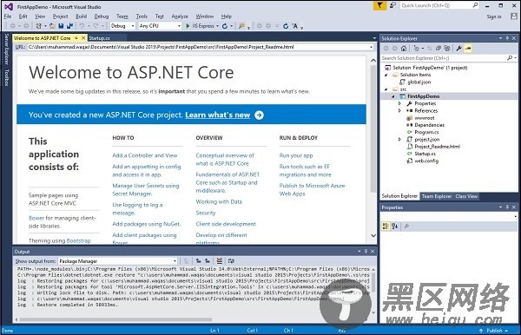Collapse the src folder node
The height and width of the screenshot is (335, 521).
386,89
